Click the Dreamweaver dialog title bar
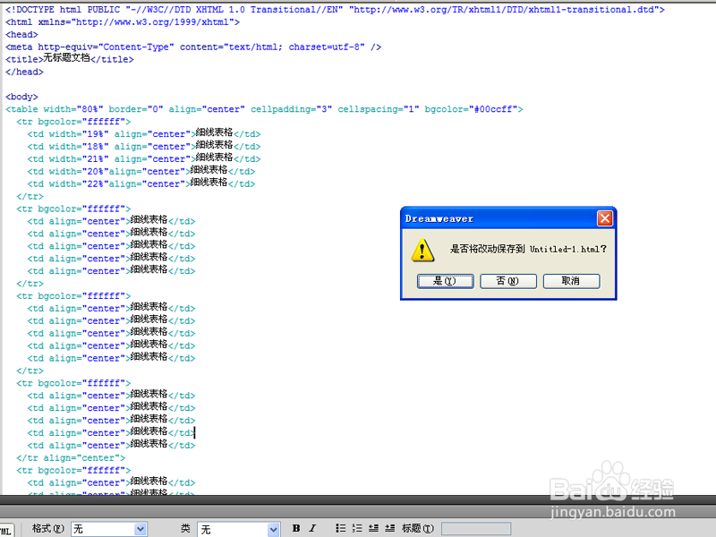The width and height of the screenshot is (716, 537). tap(508, 218)
